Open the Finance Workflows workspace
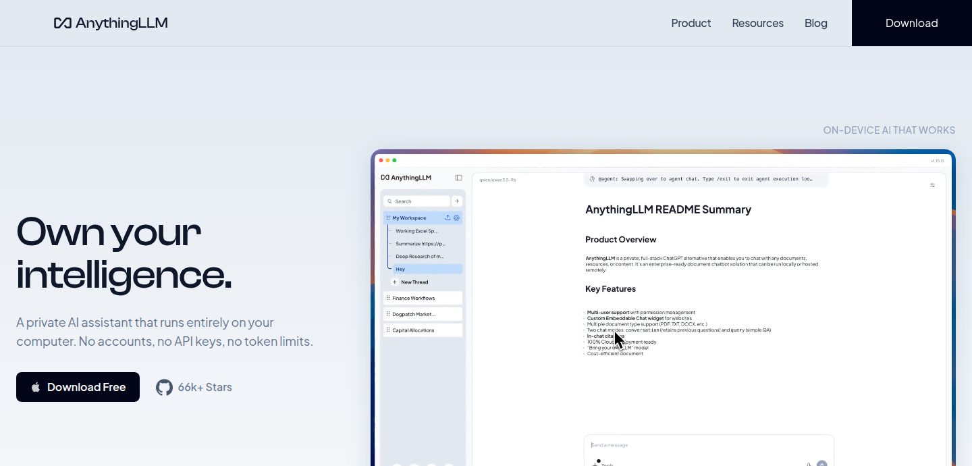 pos(423,298)
